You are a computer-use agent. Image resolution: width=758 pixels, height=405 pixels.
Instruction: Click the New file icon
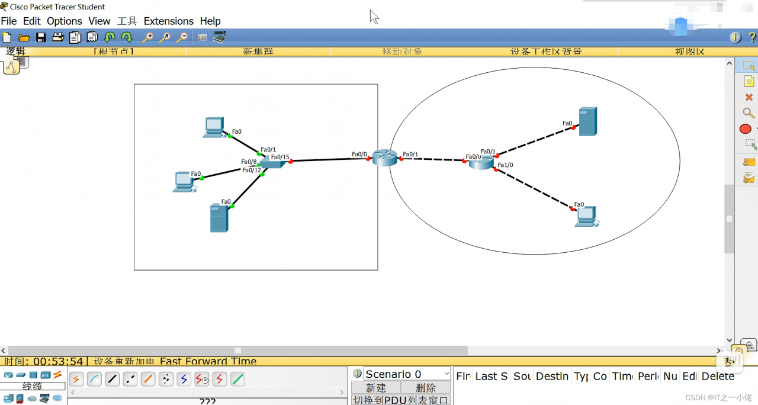pos(7,37)
